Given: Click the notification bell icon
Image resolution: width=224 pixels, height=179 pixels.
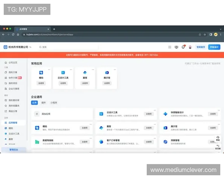Looking at the screenshot, I should pyautogui.click(x=183, y=47).
